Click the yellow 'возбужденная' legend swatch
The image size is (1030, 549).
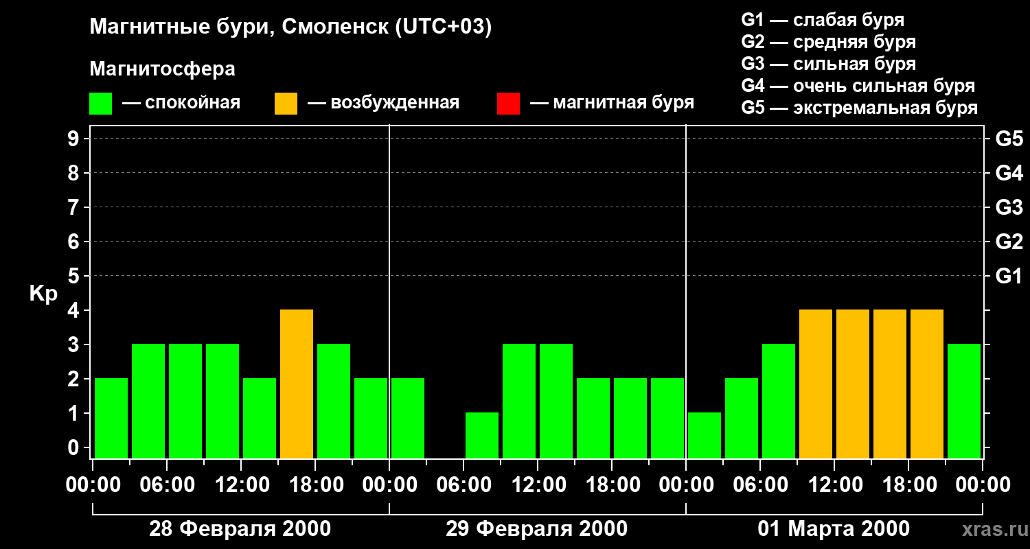click(x=286, y=104)
